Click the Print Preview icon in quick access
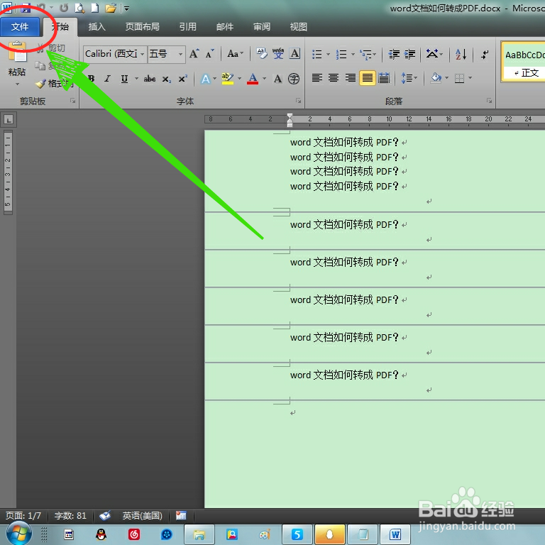The height and width of the screenshot is (545, 545). (x=79, y=8)
